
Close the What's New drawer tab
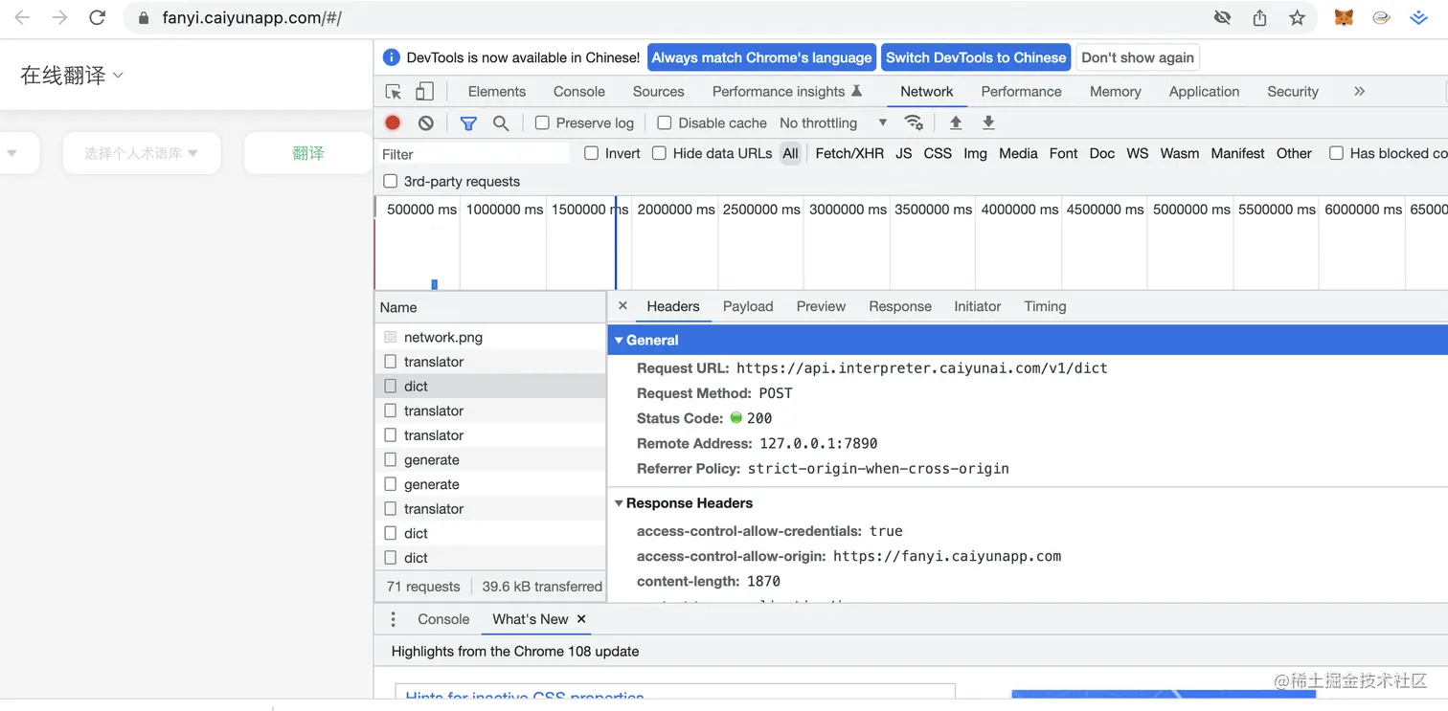[581, 619]
